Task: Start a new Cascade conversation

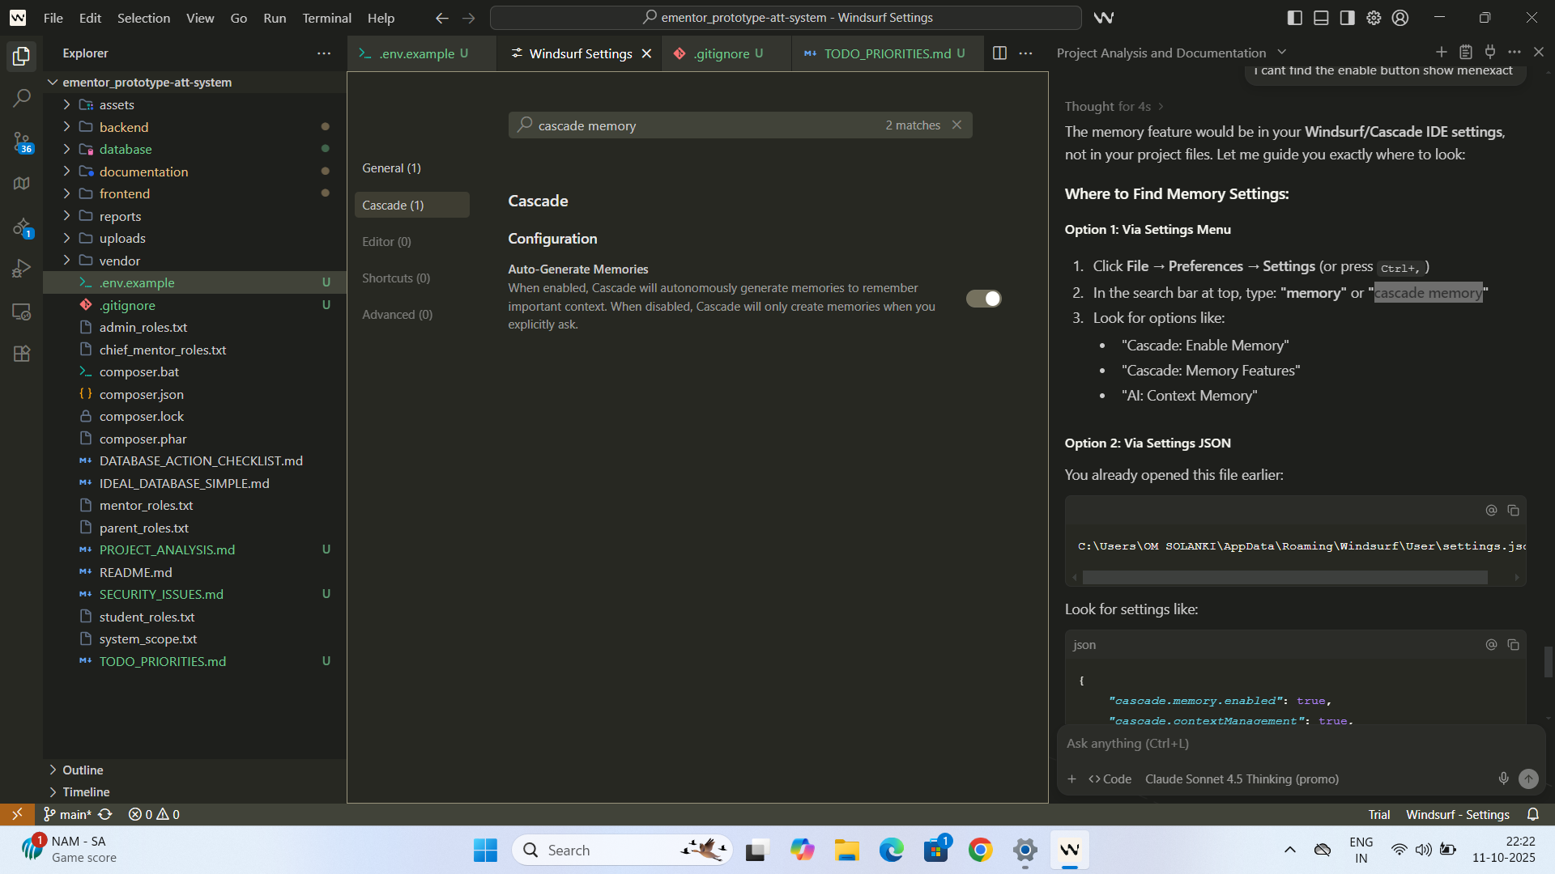Action: 1442,52
